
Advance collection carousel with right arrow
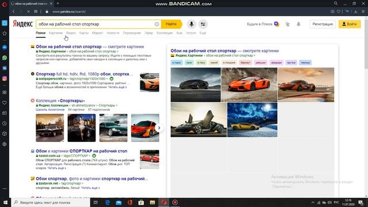[159, 128]
